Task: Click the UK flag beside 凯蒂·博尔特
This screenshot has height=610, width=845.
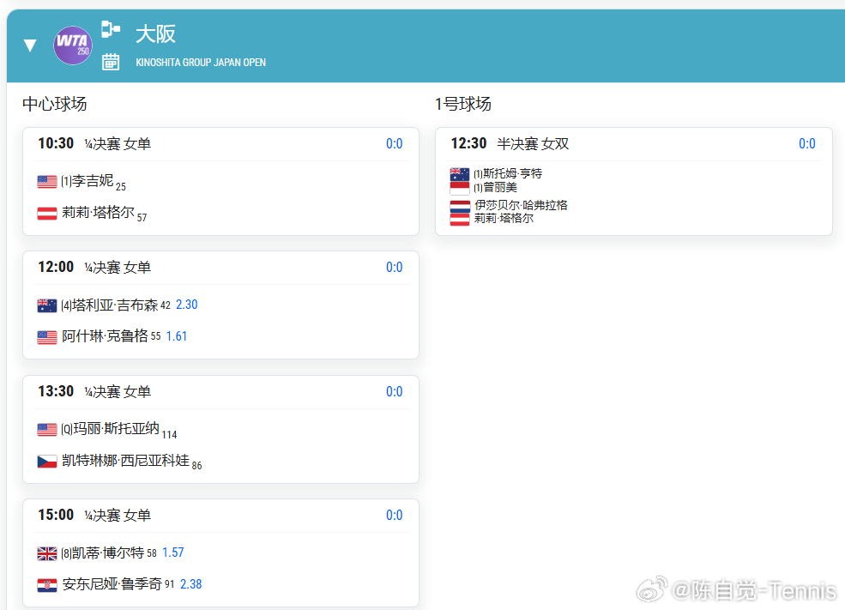Action: tap(47, 553)
